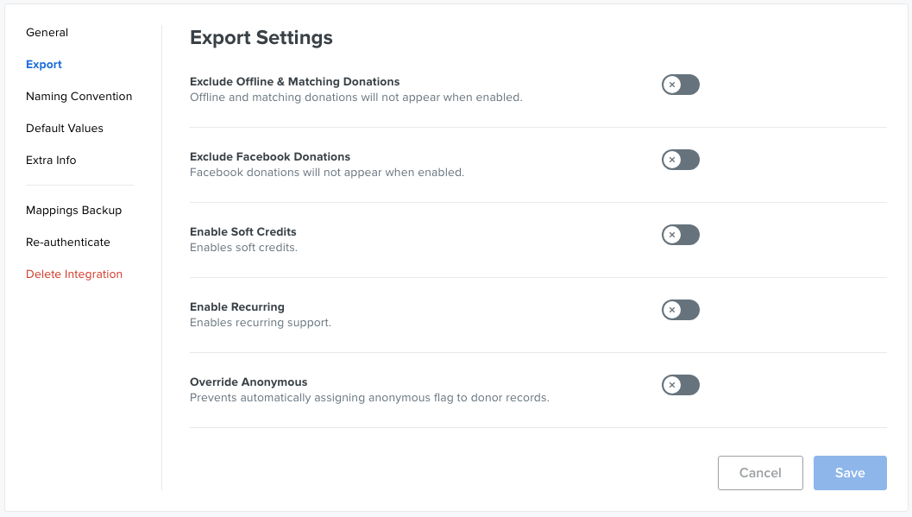Go to Naming Convention settings
The height and width of the screenshot is (517, 912).
click(79, 97)
